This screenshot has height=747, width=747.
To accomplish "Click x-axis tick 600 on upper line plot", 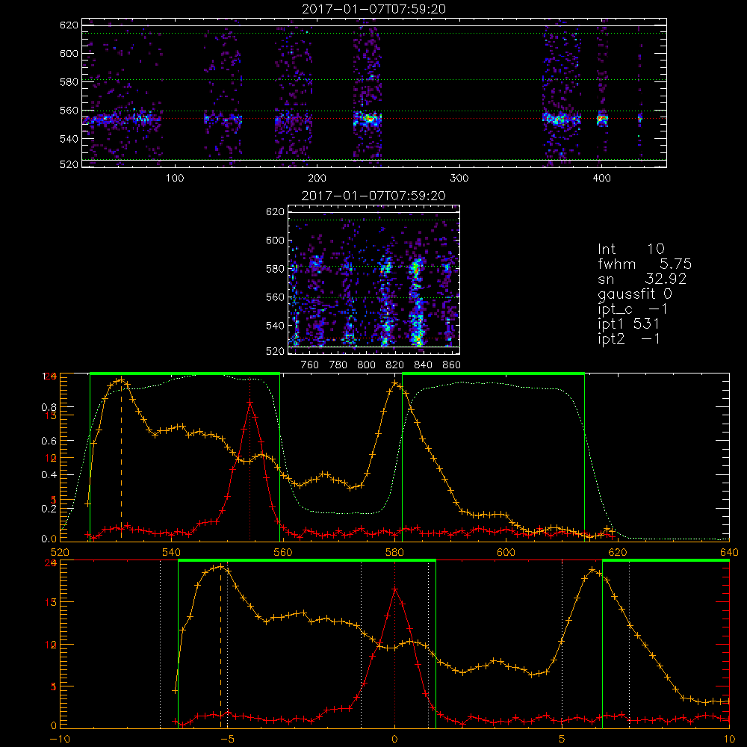I will (x=506, y=552).
